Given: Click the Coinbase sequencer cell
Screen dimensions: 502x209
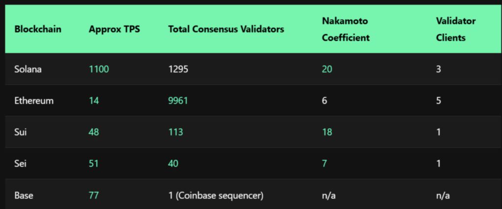Looking at the screenshot, I should [x=216, y=195].
